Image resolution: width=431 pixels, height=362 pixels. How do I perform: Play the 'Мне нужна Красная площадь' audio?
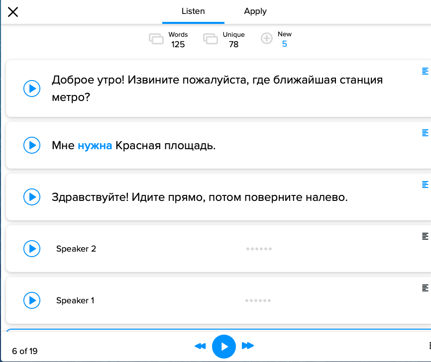click(x=32, y=145)
